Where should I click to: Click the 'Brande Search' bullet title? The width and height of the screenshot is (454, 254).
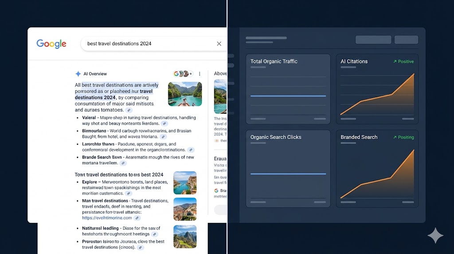[x=102, y=157]
